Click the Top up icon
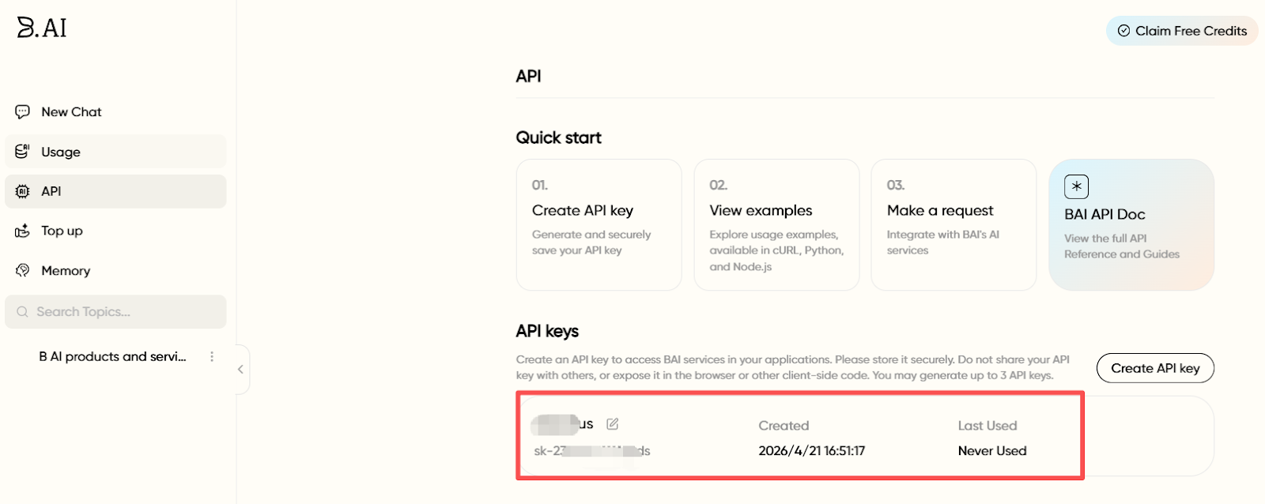This screenshot has height=504, width=1265. click(23, 231)
